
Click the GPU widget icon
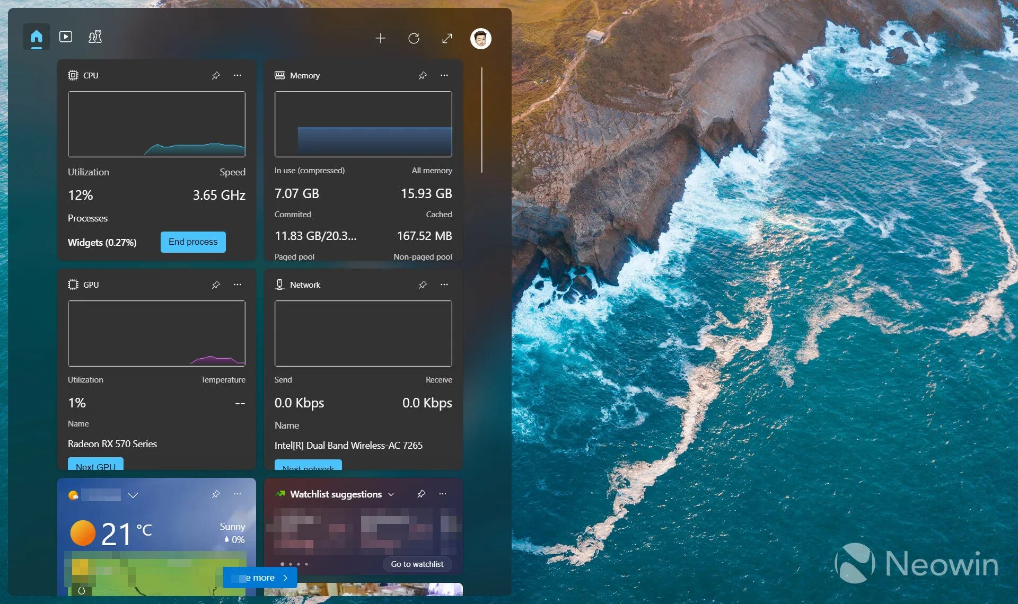tap(72, 284)
